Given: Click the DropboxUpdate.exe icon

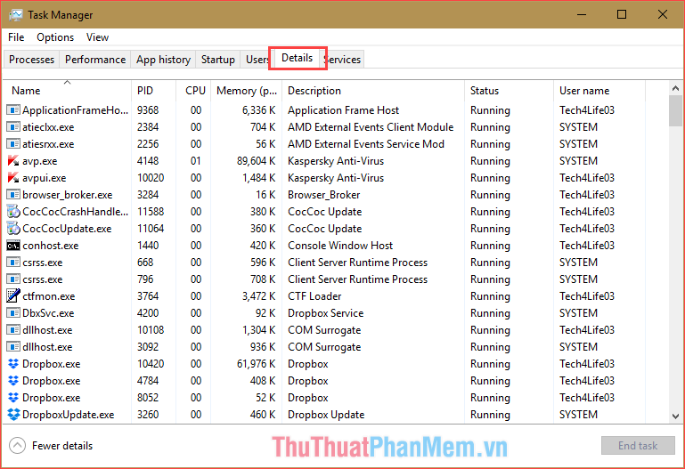Looking at the screenshot, I should point(13,415).
